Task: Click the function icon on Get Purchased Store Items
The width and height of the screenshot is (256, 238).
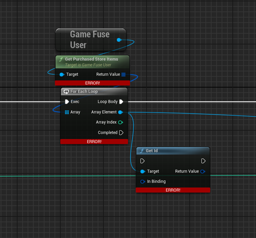Action: coord(61,59)
